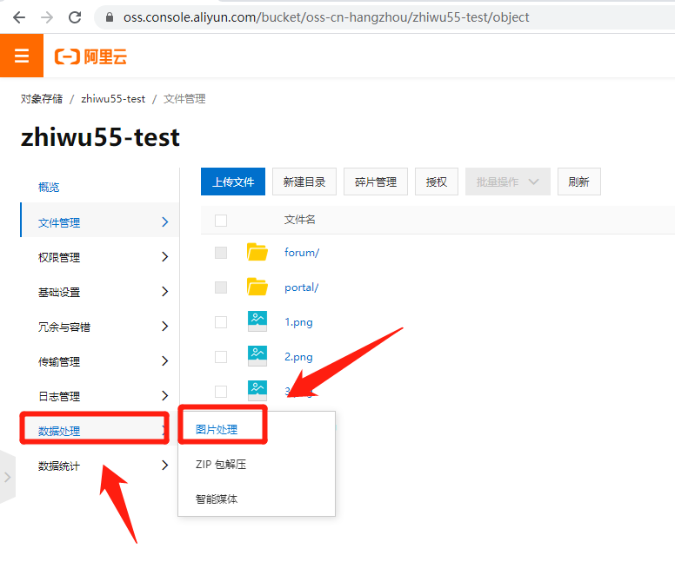
Task: Open the 1.png file link
Action: click(x=298, y=322)
